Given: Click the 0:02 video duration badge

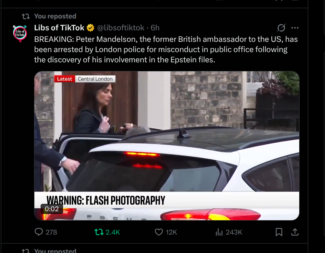Looking at the screenshot, I should (52, 209).
